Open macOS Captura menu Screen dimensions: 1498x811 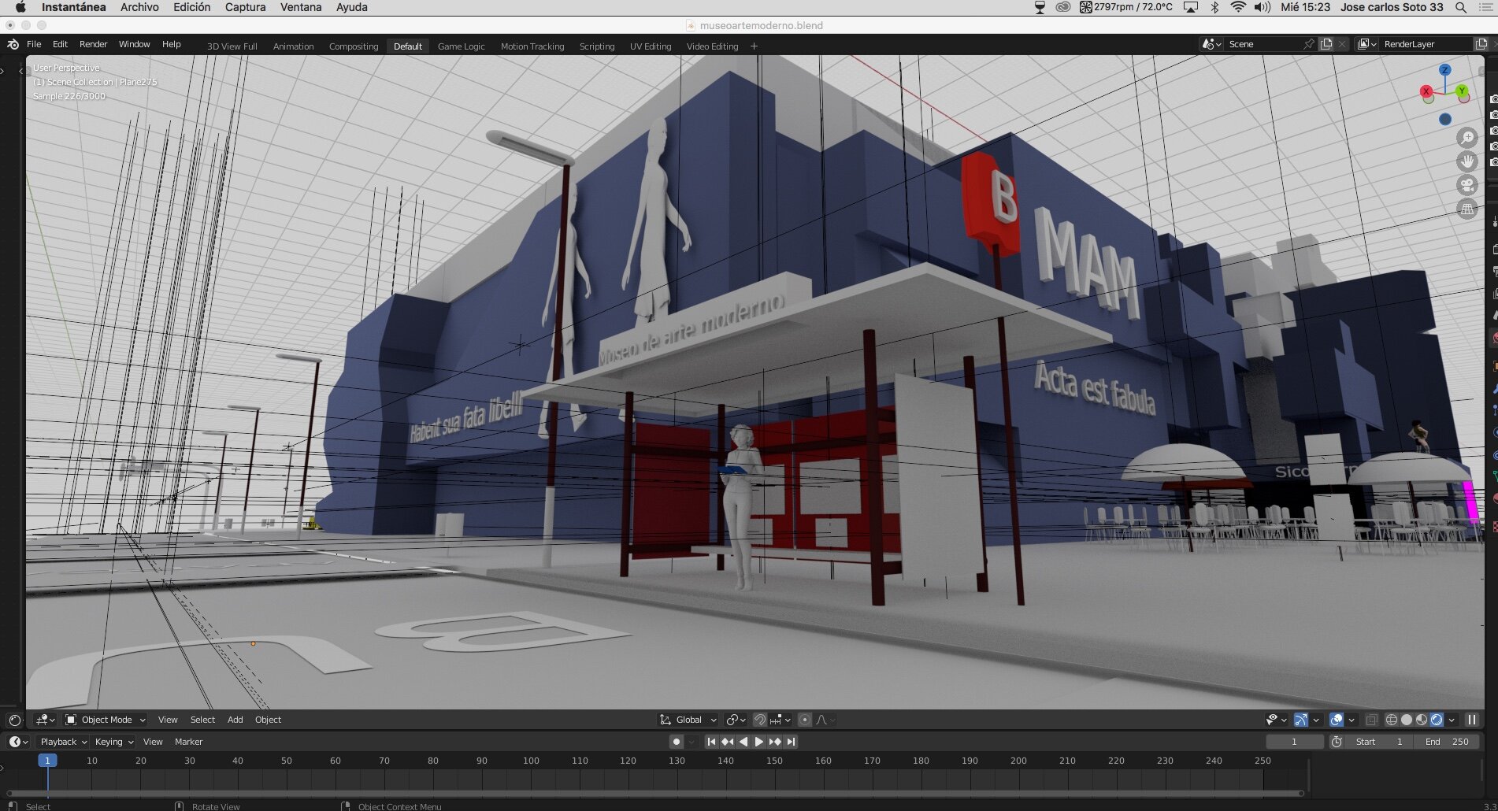point(245,7)
